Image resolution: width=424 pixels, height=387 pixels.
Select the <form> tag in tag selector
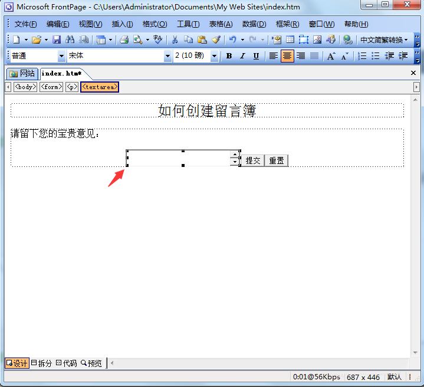point(51,87)
